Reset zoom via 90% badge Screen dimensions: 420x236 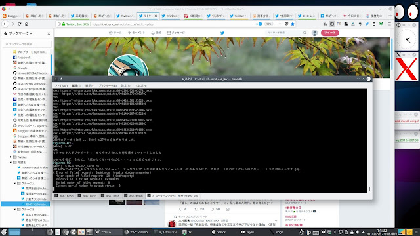[x=268, y=24]
